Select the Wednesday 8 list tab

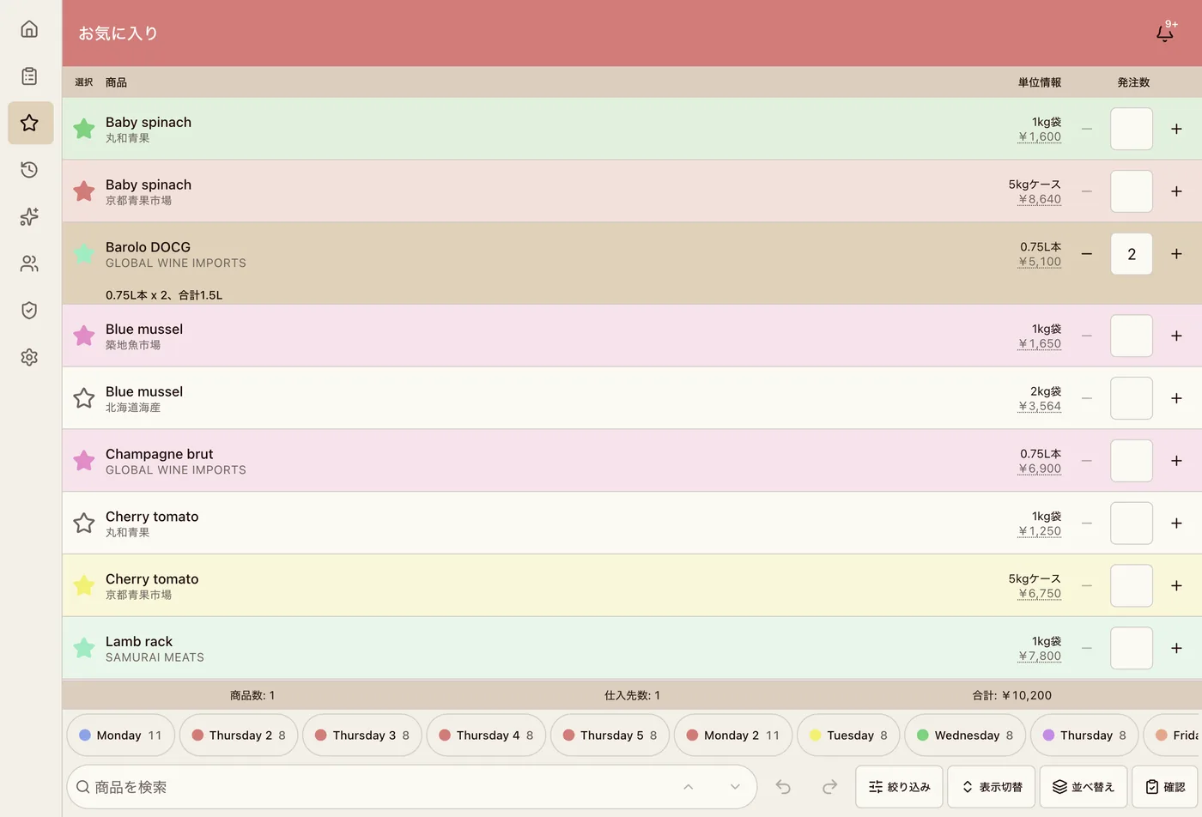(965, 735)
